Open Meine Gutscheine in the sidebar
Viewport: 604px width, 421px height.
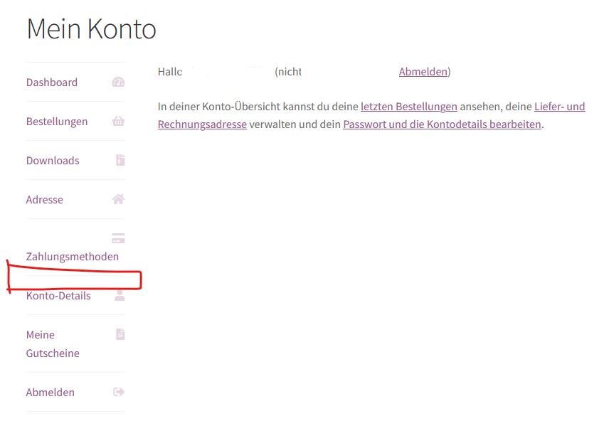(x=53, y=344)
